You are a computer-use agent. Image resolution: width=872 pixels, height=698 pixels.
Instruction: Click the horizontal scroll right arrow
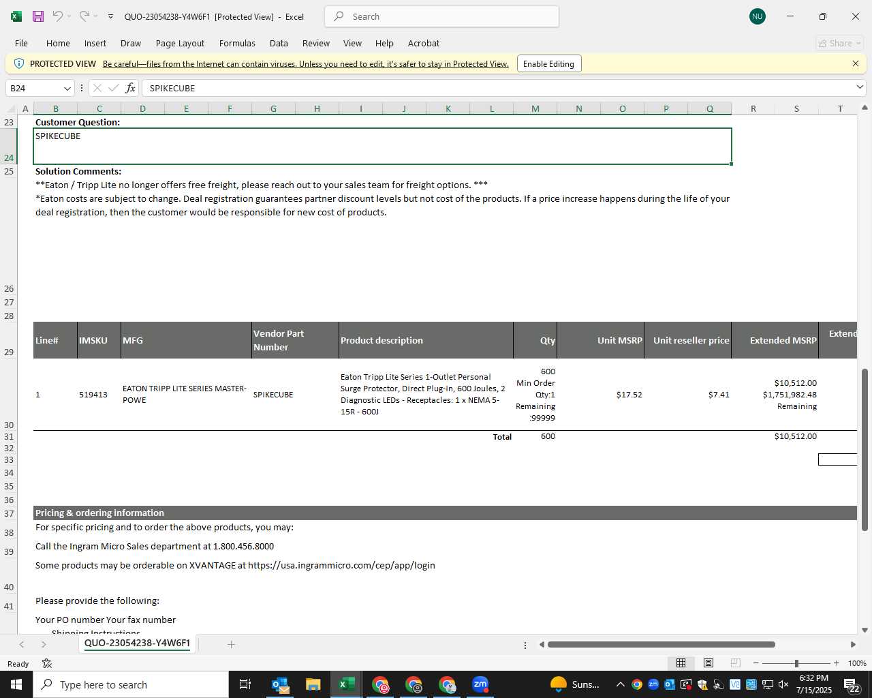click(853, 644)
